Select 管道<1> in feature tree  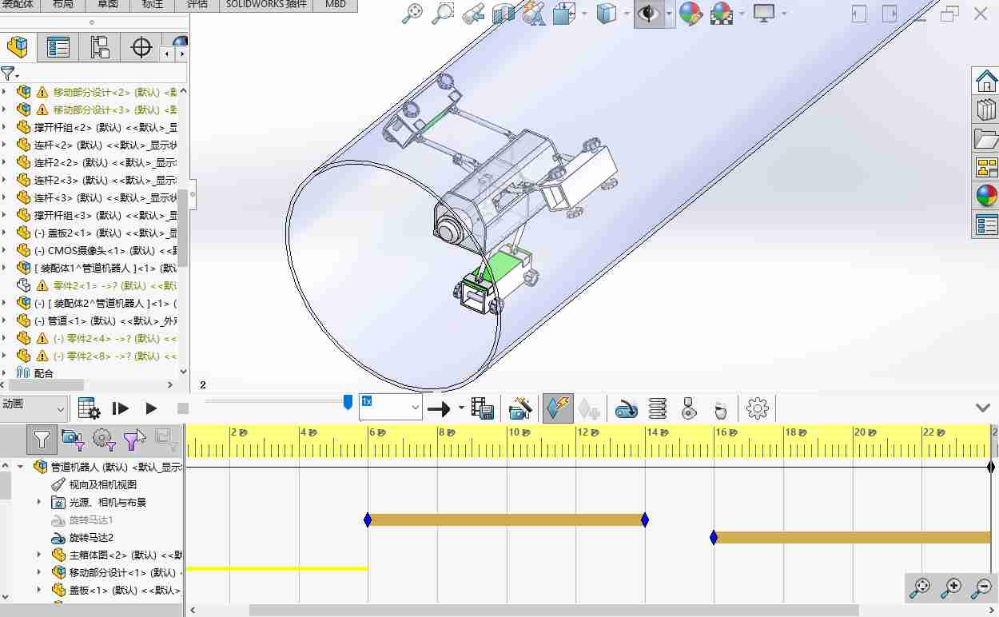pos(97,320)
